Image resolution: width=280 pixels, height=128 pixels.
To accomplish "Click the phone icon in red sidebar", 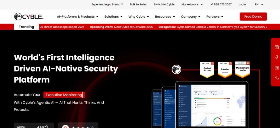I will point(277,77).
